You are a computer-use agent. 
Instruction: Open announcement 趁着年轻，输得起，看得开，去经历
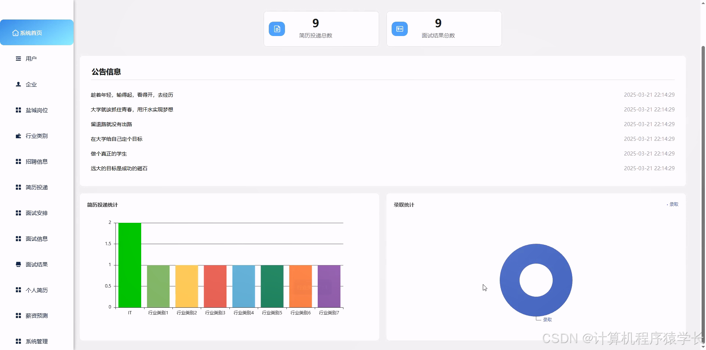(x=132, y=95)
